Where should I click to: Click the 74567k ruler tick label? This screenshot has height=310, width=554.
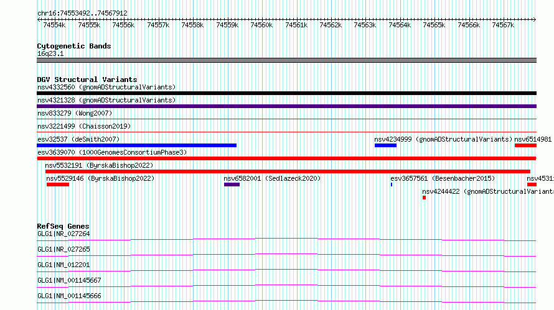click(503, 25)
